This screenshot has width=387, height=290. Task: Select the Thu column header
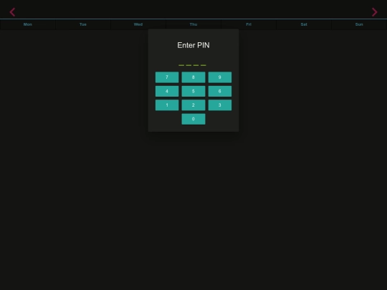point(193,24)
